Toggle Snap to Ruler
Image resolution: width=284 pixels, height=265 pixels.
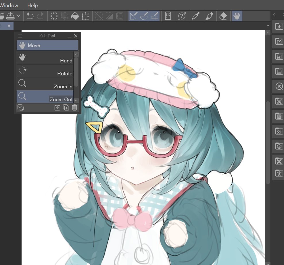click(133, 16)
